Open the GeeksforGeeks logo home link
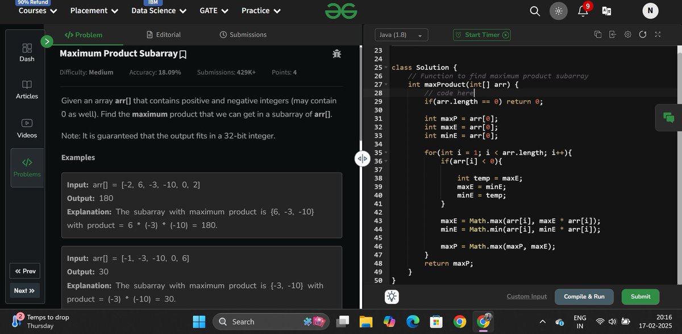This screenshot has width=682, height=334. [x=341, y=10]
